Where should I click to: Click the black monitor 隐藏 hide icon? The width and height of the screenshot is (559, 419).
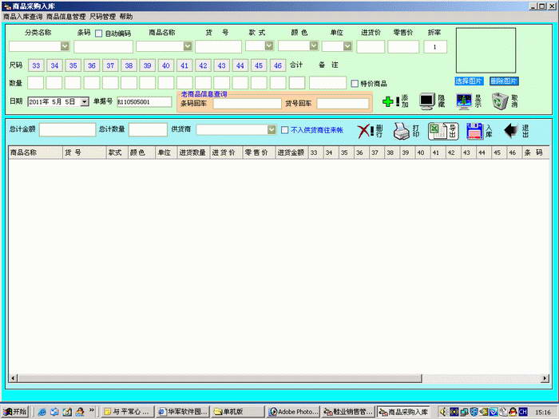[x=427, y=101]
